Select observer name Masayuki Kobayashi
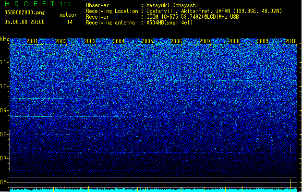The height and width of the screenshot is (192, 302). click(172, 5)
